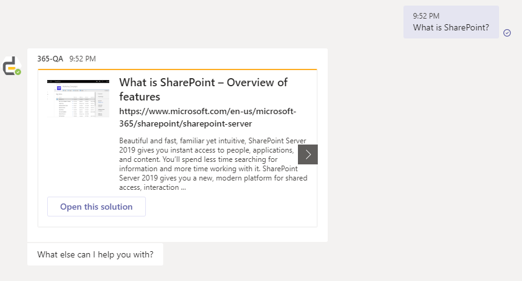Select the What else can I help message
This screenshot has width=522, height=281.
pyautogui.click(x=95, y=254)
